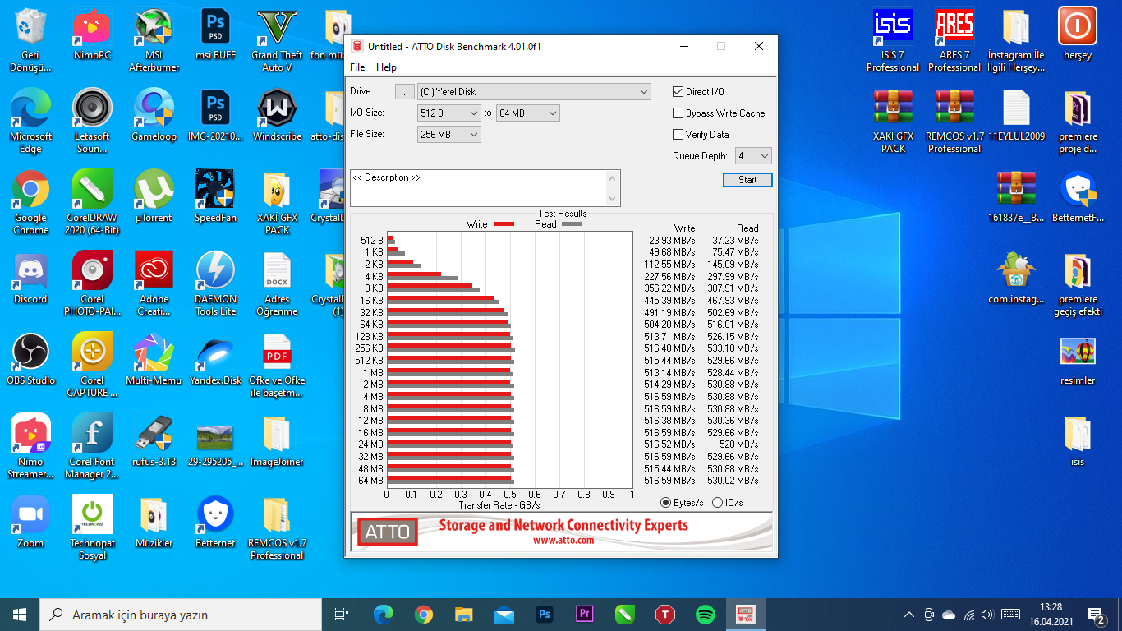Launch the Adobe Creative Cloud desktop shortcut
This screenshot has height=631, width=1122.
tap(154, 283)
